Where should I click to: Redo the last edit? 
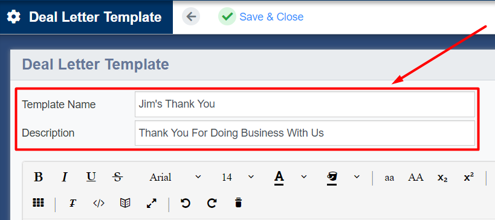212,203
